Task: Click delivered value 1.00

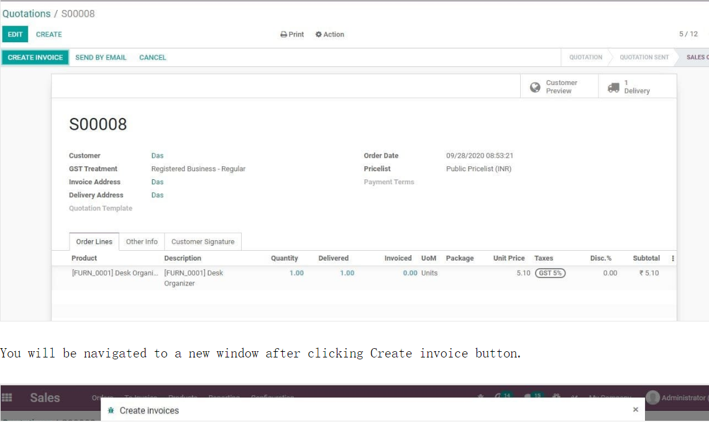Action: point(347,273)
